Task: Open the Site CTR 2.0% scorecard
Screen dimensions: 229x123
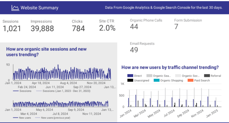Action: coord(107,28)
